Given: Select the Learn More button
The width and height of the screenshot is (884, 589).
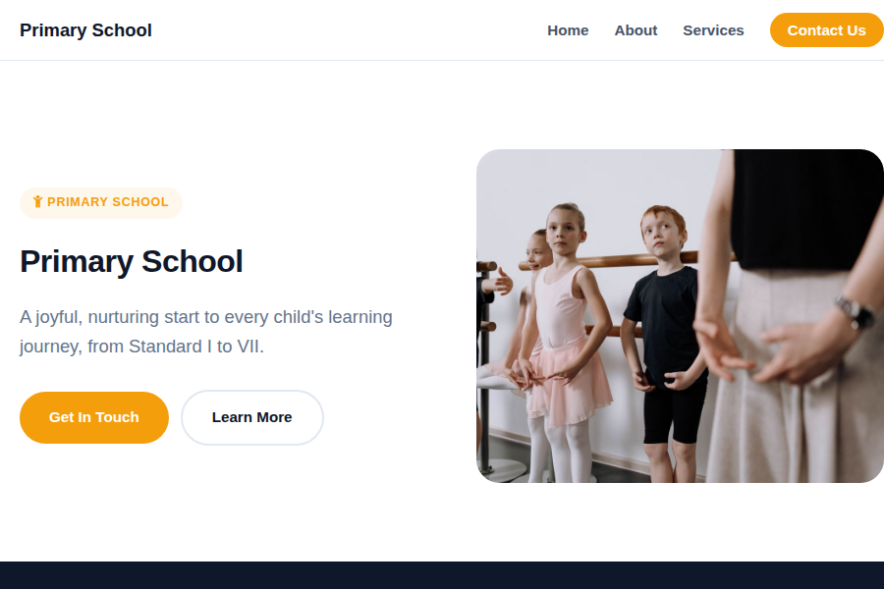Looking at the screenshot, I should click(252, 417).
